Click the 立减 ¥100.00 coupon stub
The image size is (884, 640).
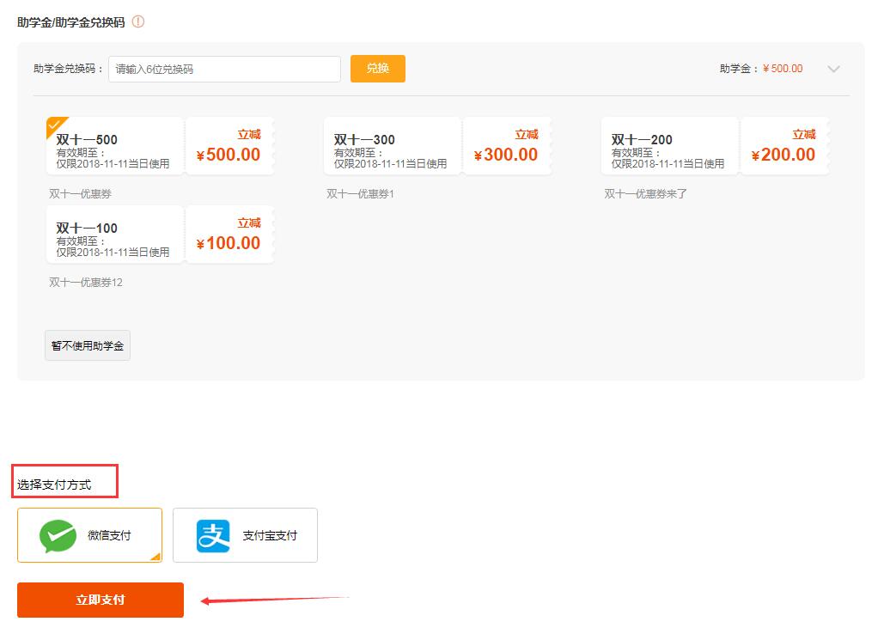tap(228, 233)
